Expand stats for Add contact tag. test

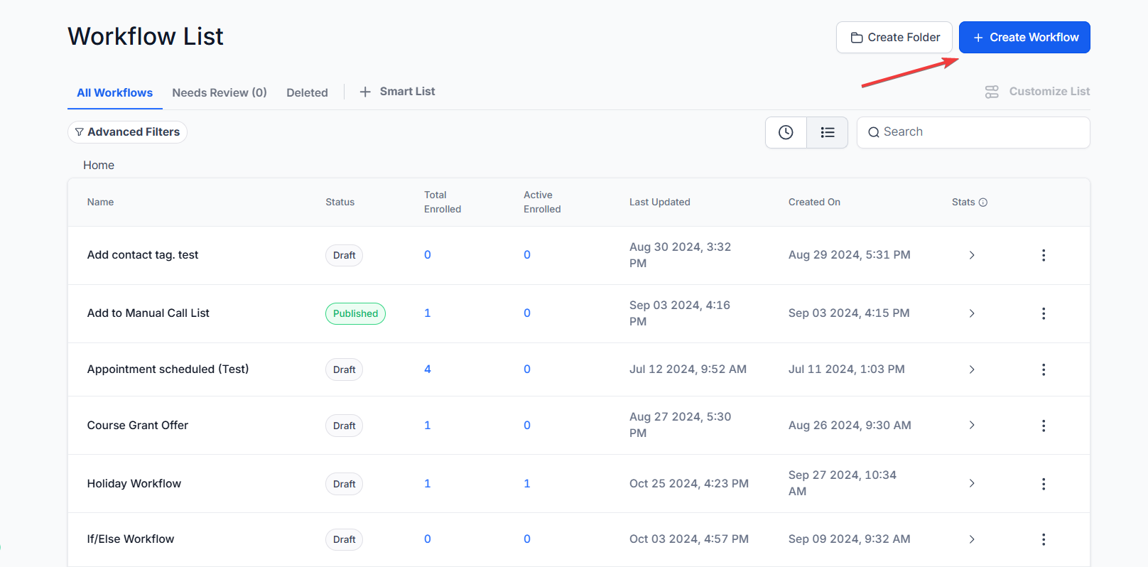[972, 255]
